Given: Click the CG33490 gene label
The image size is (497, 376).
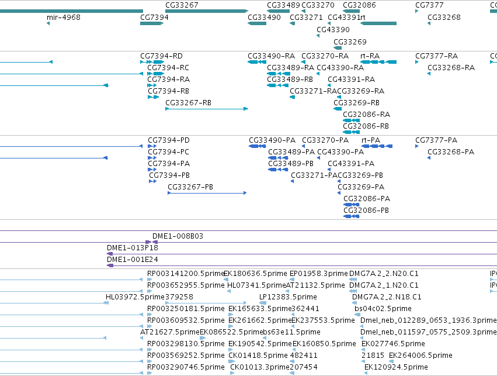Looking at the screenshot, I should [x=264, y=18].
